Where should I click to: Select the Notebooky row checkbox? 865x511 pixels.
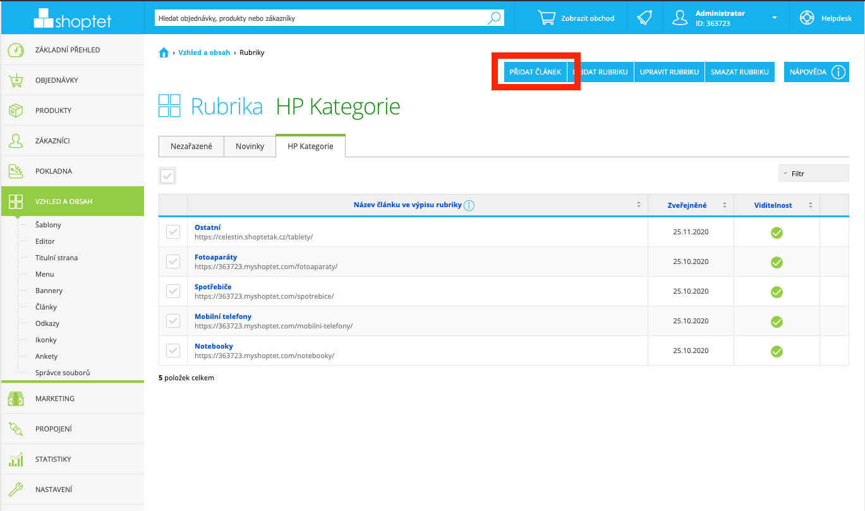tap(172, 351)
